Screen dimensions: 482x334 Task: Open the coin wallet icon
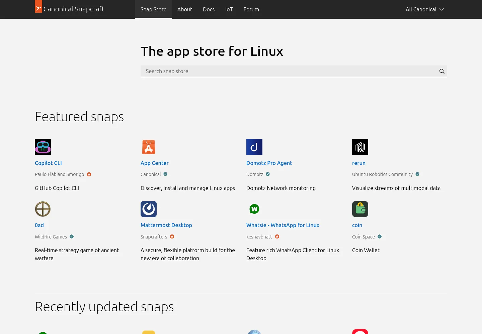[360, 209]
